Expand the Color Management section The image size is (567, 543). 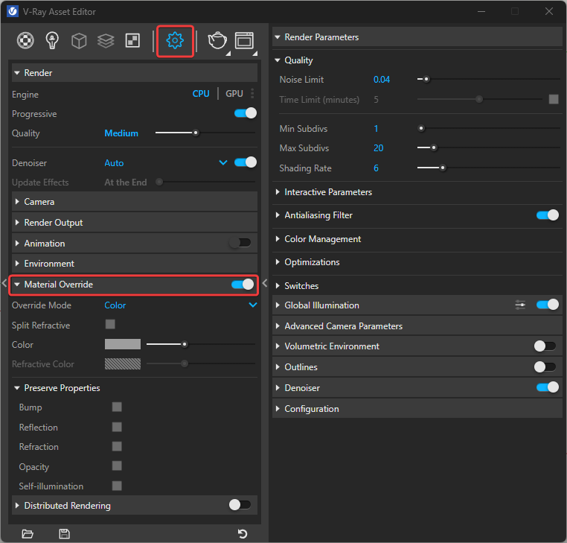(322, 239)
